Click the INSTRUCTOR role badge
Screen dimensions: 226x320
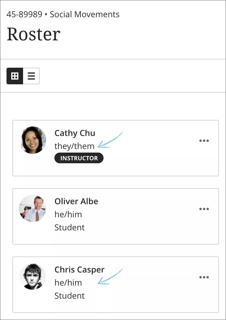click(79, 158)
